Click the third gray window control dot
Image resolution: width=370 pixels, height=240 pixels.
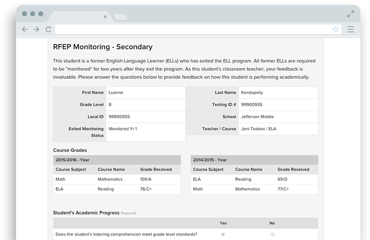pyautogui.click(x=41, y=14)
